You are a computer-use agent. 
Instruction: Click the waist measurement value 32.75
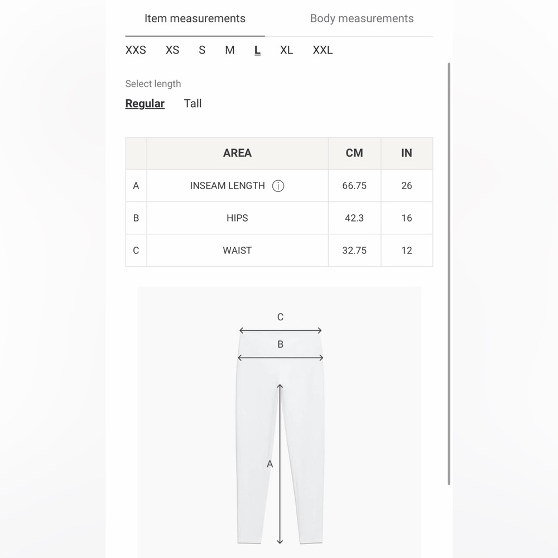tap(354, 251)
